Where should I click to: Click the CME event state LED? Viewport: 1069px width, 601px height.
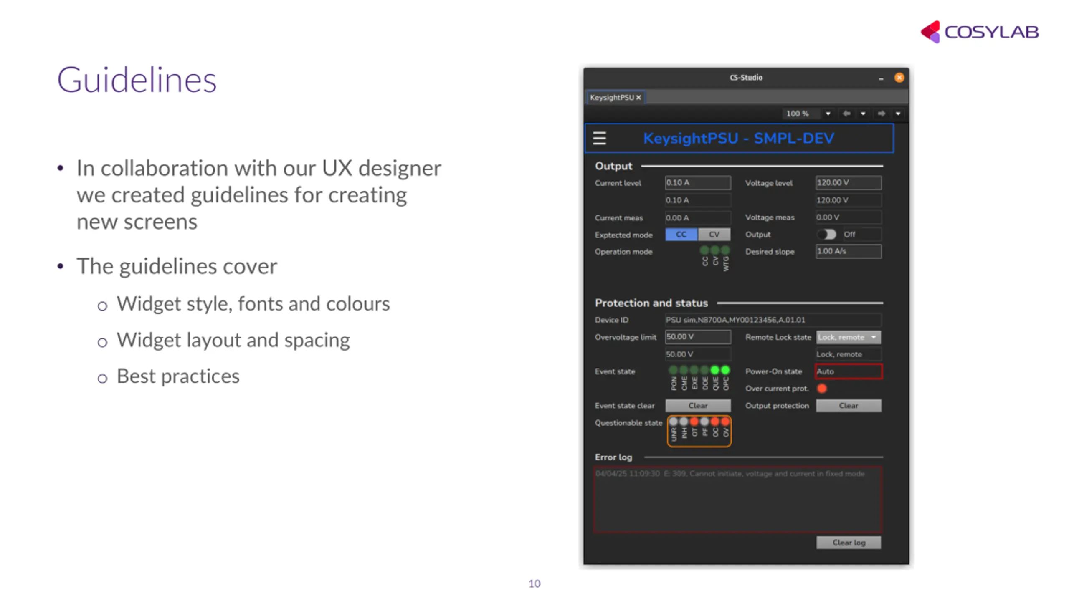pos(684,370)
